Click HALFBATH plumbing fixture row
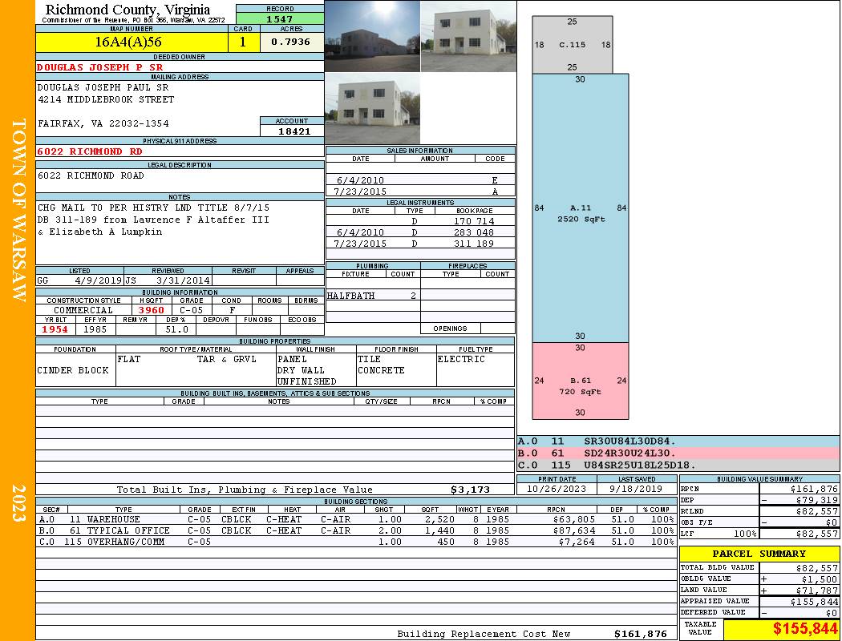The image size is (842, 641). 373,296
